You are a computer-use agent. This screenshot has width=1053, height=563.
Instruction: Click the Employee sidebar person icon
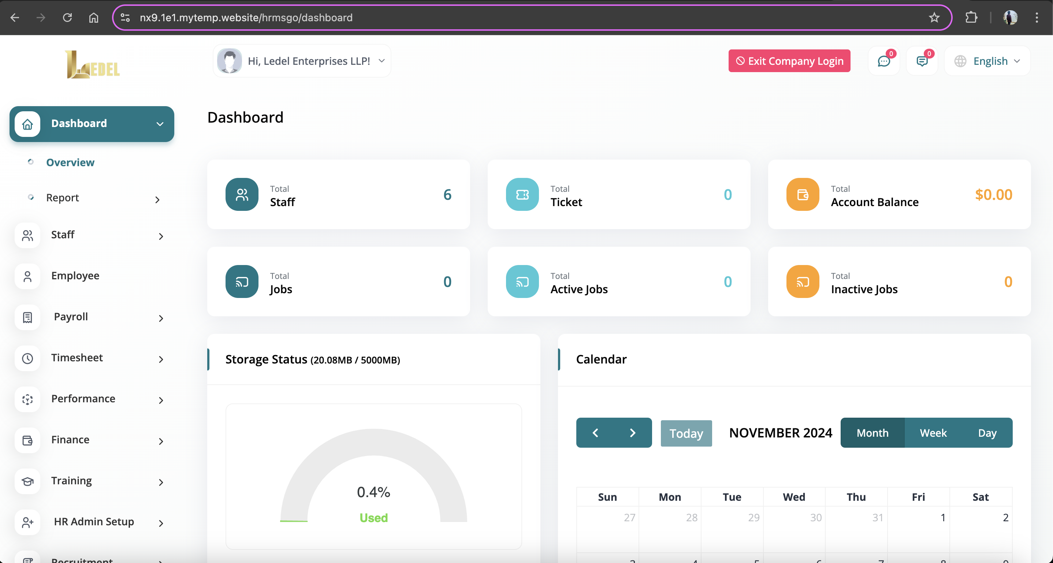click(27, 276)
